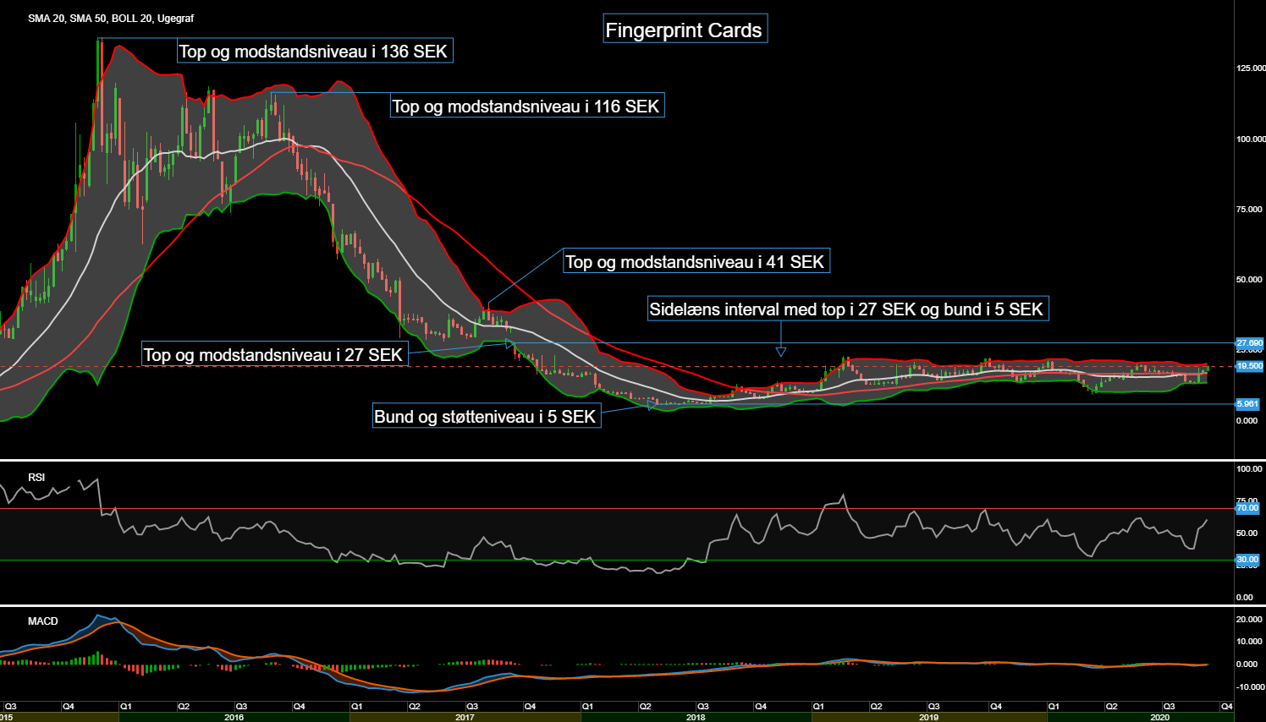Screen dimensions: 1266x722
Task: Click the 125.000 price axis value
Action: coord(1251,68)
